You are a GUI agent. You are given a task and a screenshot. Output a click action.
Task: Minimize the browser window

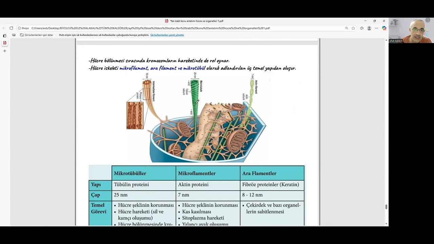365,21
